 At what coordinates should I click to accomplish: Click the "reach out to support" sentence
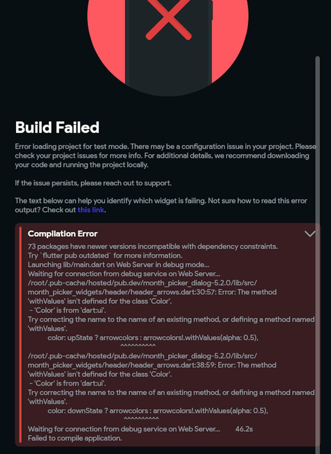click(x=93, y=183)
